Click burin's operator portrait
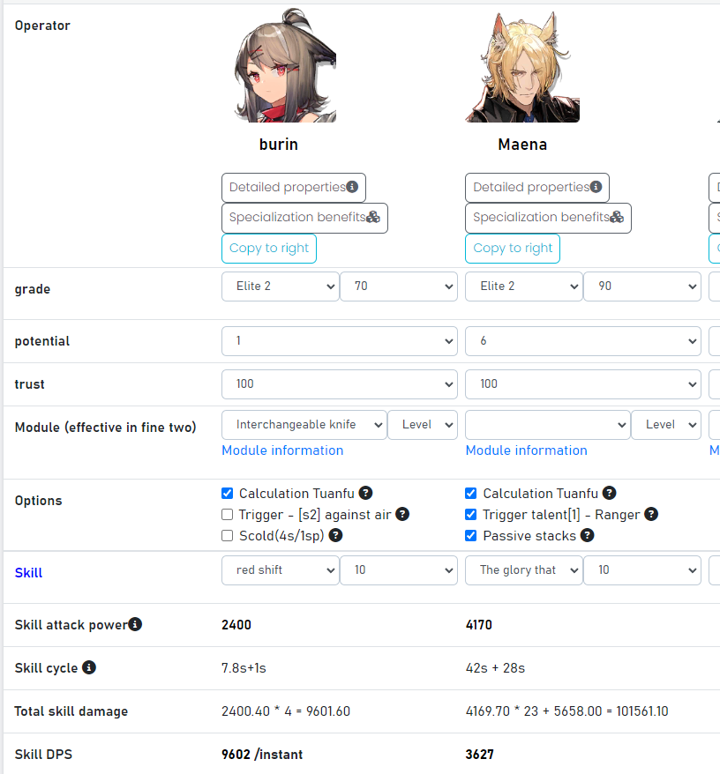 coord(286,65)
